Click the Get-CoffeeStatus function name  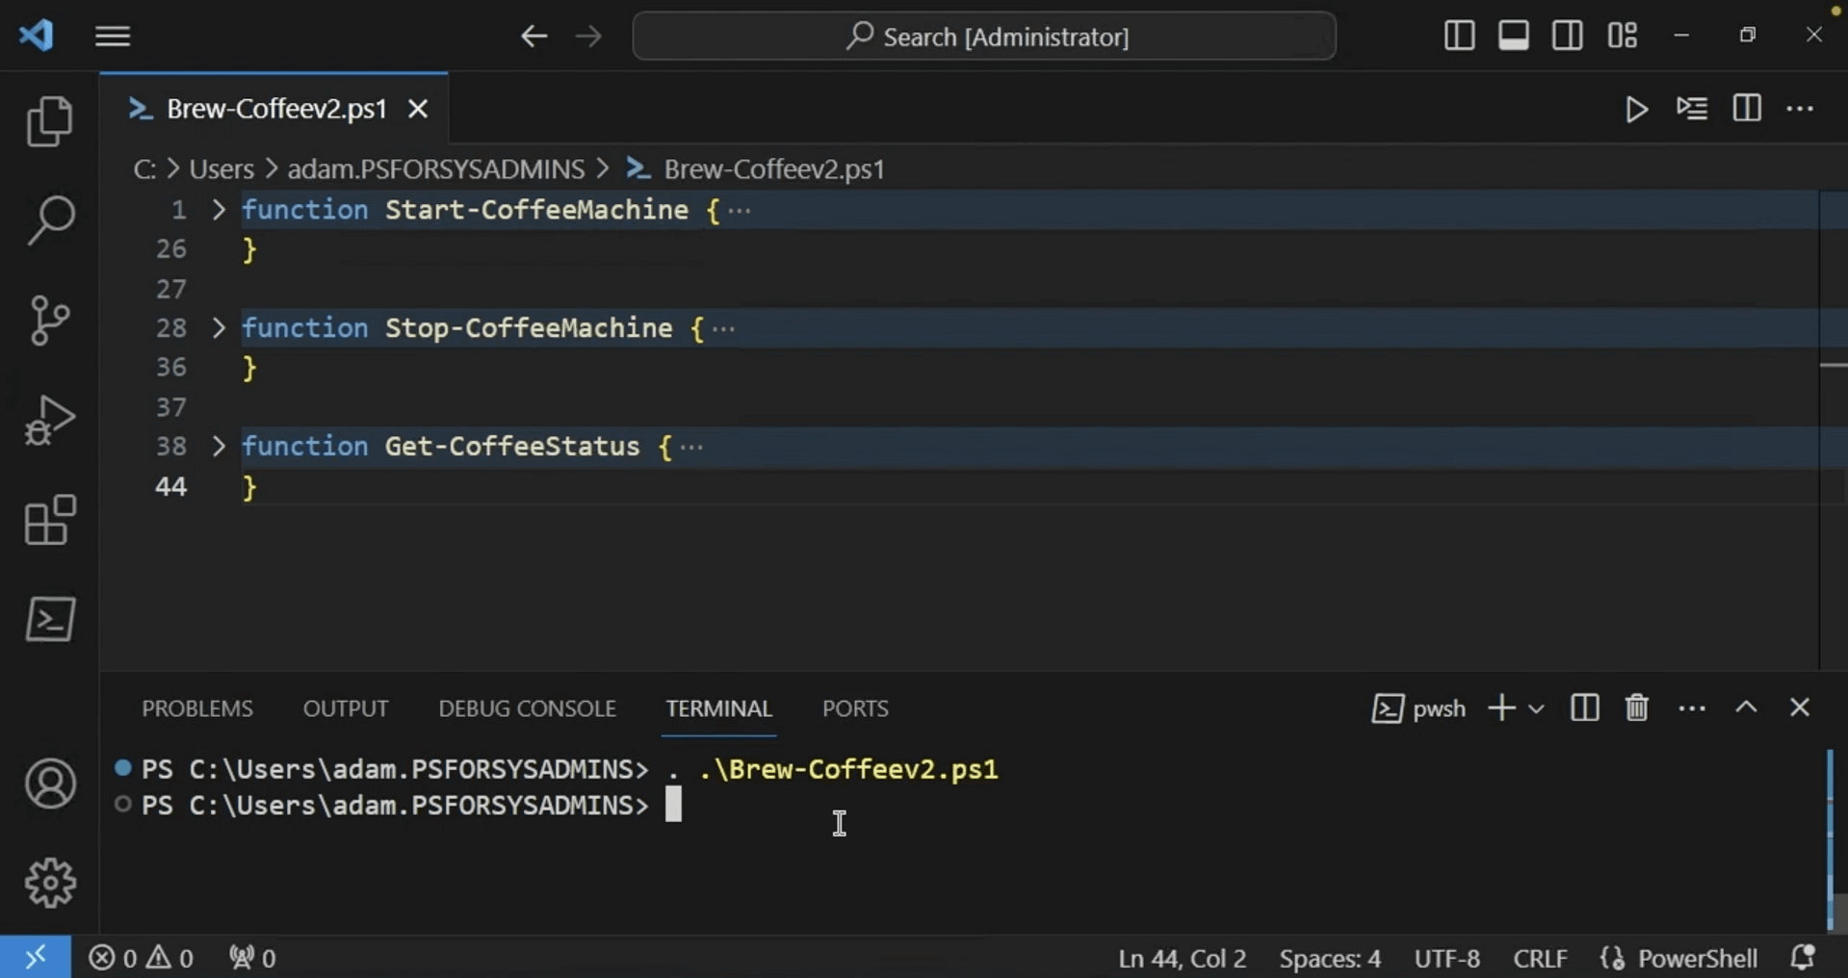(x=512, y=447)
